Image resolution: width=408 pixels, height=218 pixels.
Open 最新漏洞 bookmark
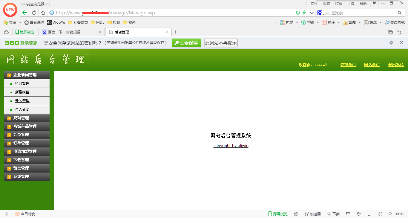[34, 22]
